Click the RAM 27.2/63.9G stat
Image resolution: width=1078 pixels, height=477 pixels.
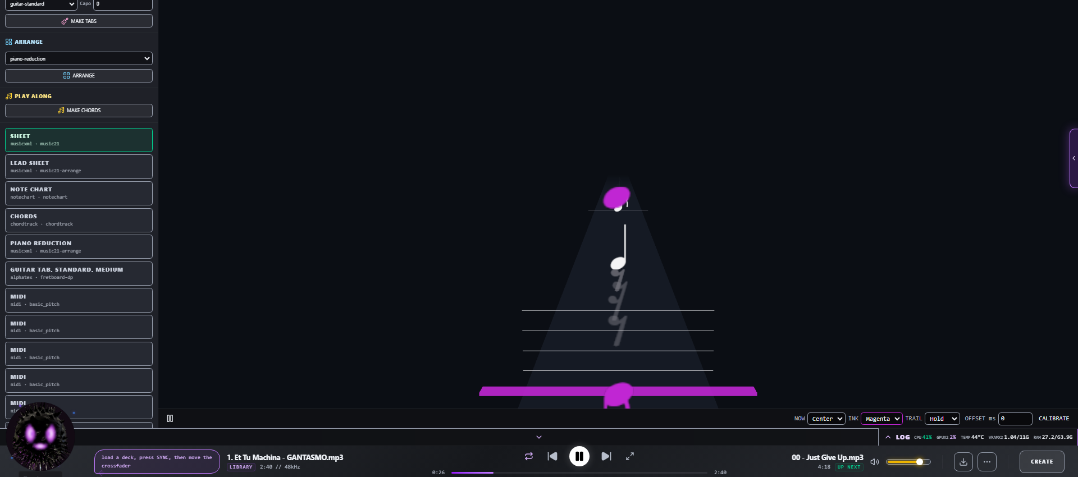pyautogui.click(x=1053, y=437)
